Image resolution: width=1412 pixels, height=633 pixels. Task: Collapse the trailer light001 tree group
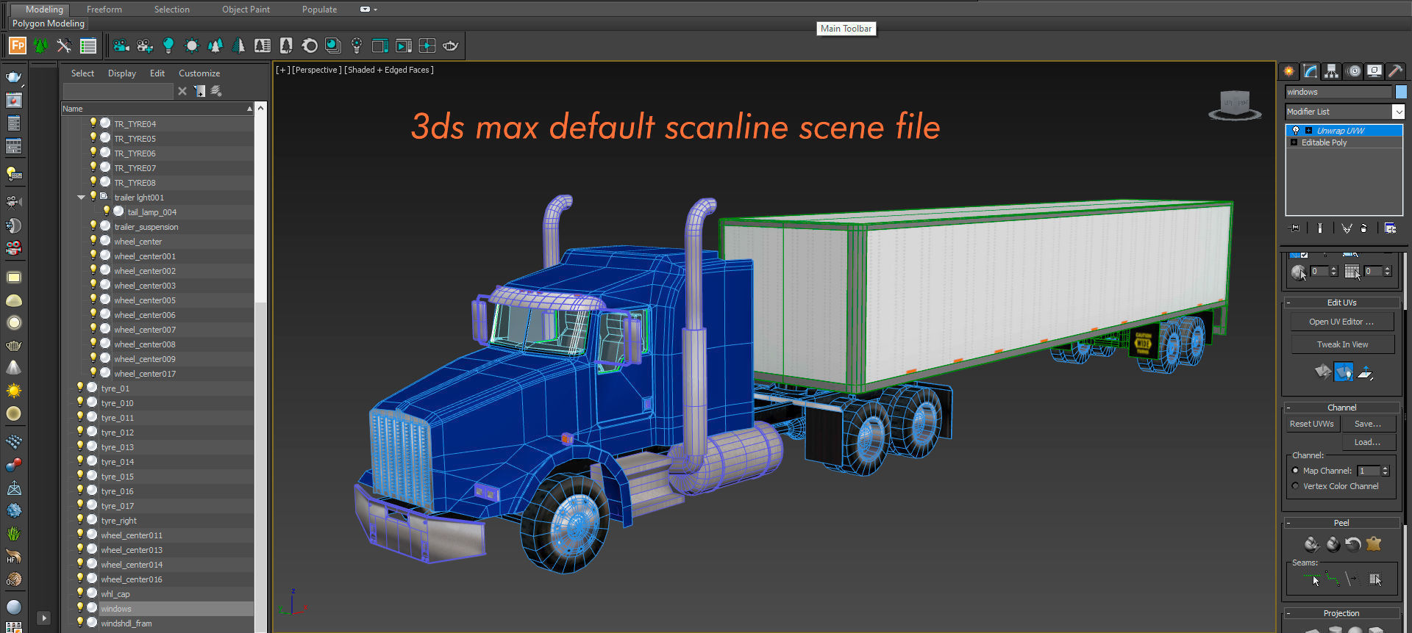(x=81, y=198)
